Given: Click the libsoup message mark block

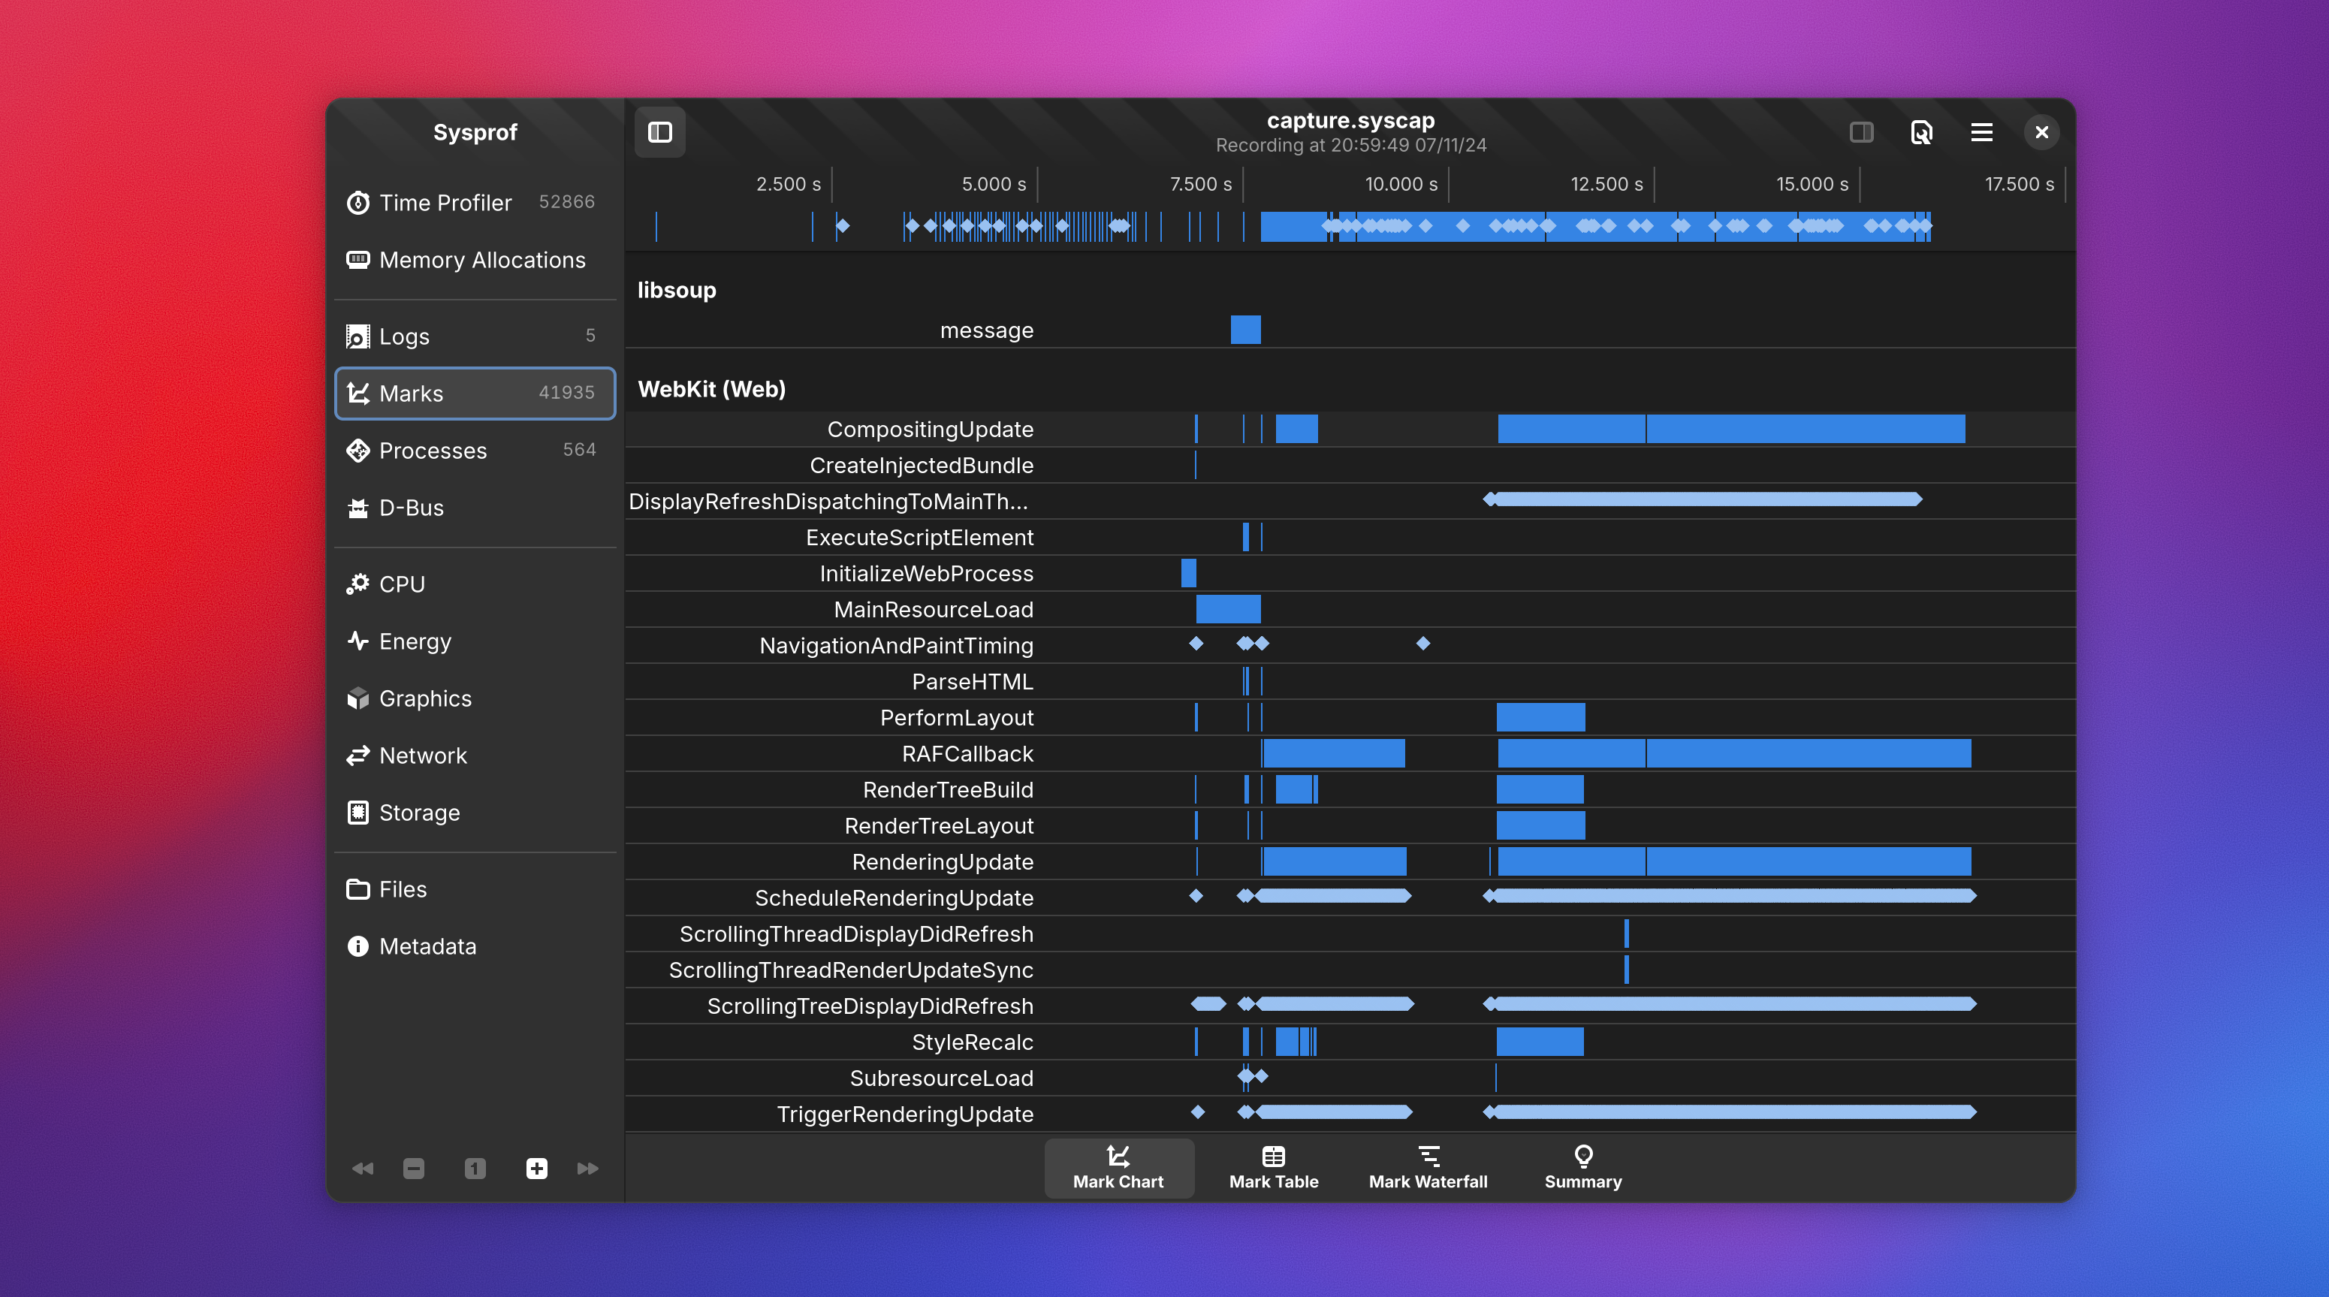Looking at the screenshot, I should click(x=1245, y=330).
